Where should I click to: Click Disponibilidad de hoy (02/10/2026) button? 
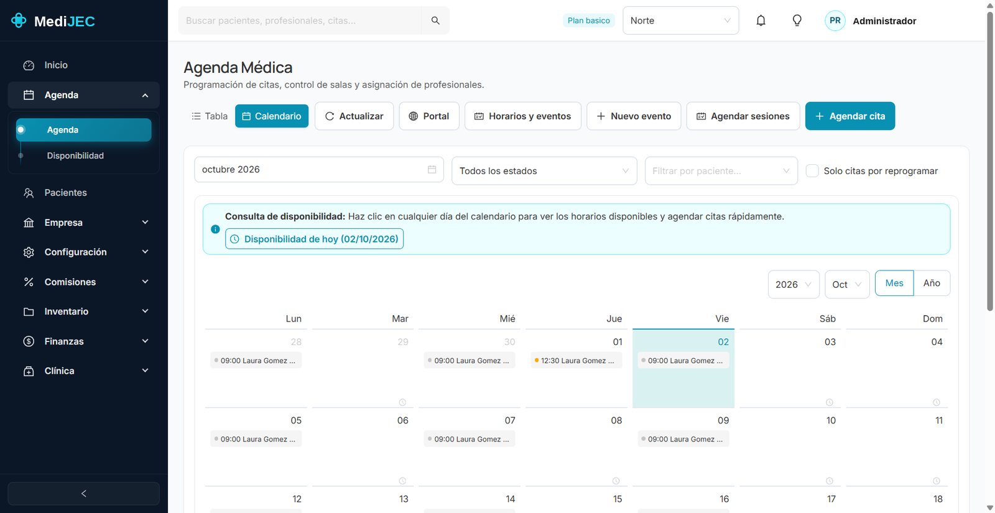(314, 239)
